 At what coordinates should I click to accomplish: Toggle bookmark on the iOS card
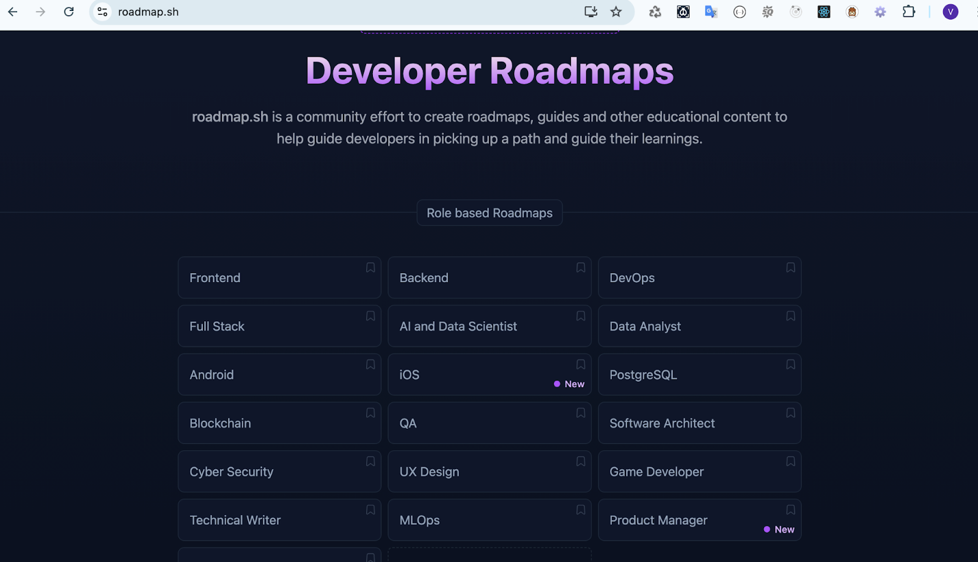pyautogui.click(x=581, y=364)
